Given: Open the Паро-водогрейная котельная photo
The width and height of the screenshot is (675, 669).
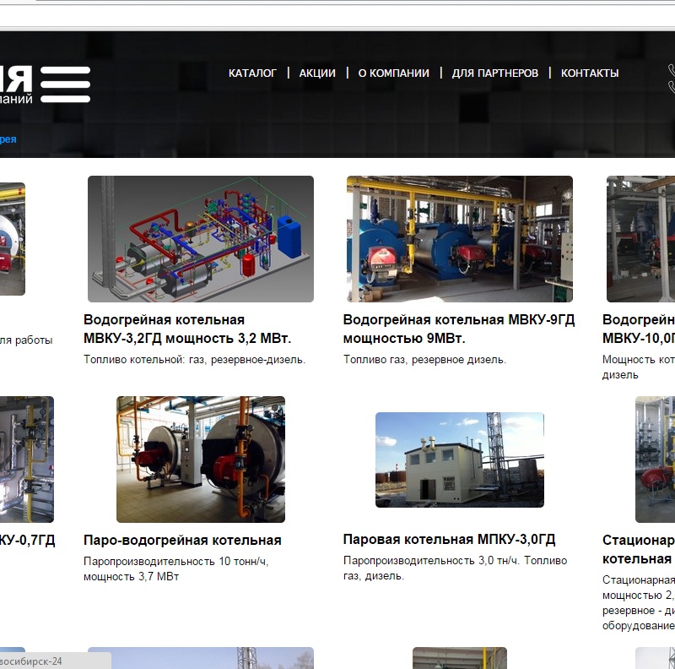Looking at the screenshot, I should 201,460.
